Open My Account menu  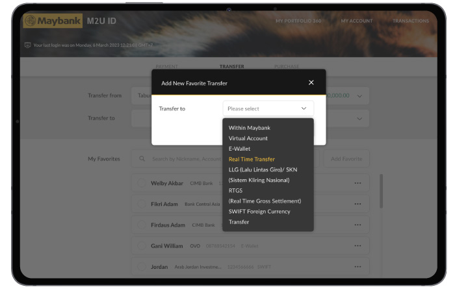click(x=357, y=21)
